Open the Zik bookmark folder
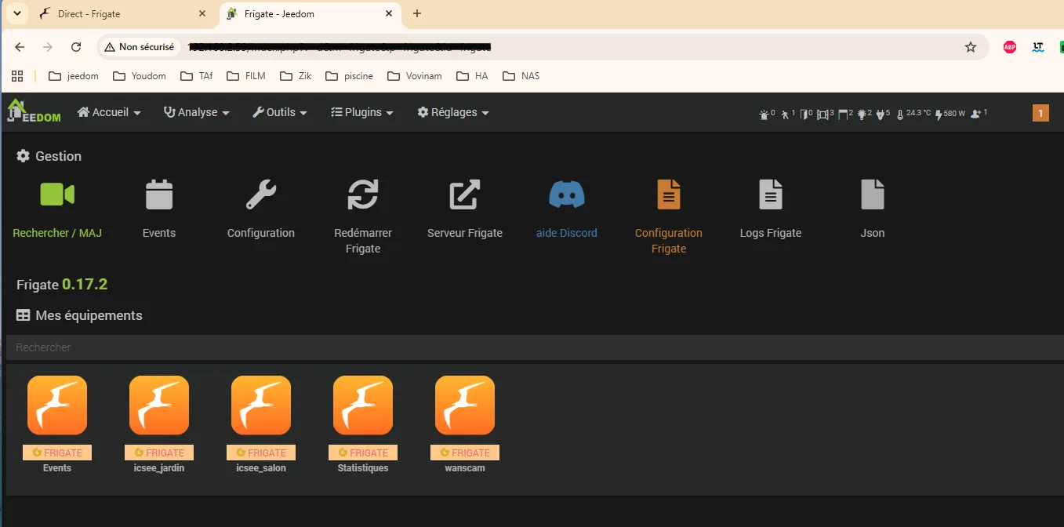 point(296,76)
